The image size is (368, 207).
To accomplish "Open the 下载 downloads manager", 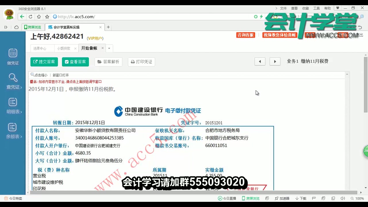I will coord(301,198).
